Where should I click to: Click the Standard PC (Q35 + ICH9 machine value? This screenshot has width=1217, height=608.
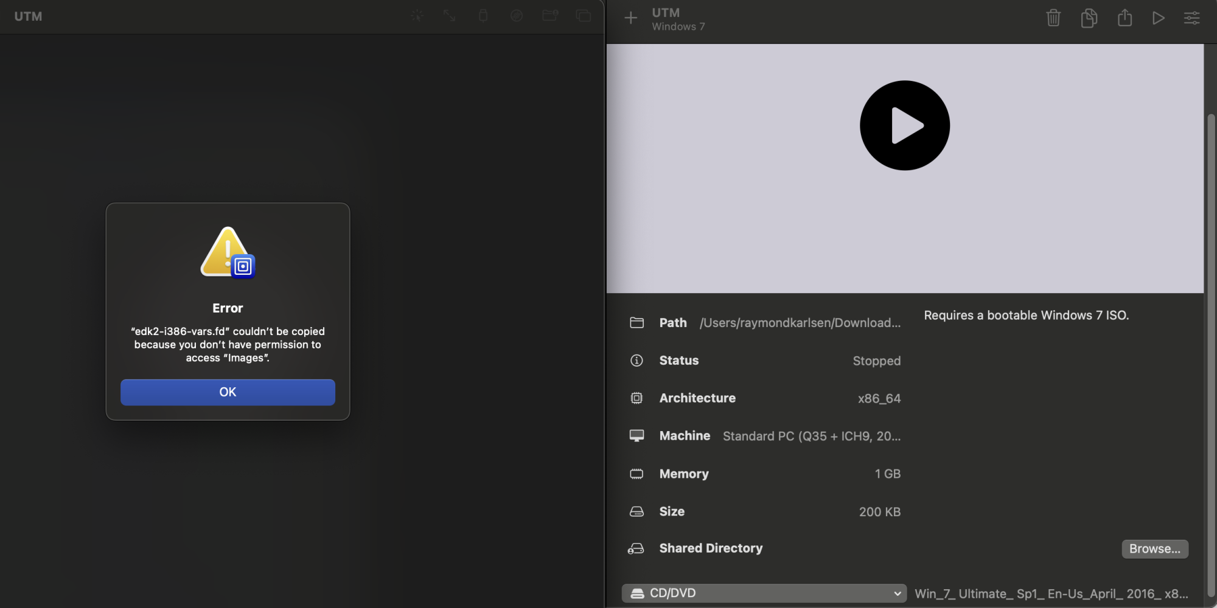point(812,437)
